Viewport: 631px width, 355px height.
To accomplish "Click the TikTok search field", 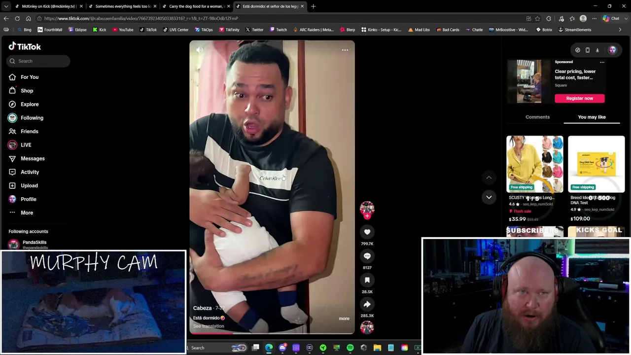I will pos(38,61).
